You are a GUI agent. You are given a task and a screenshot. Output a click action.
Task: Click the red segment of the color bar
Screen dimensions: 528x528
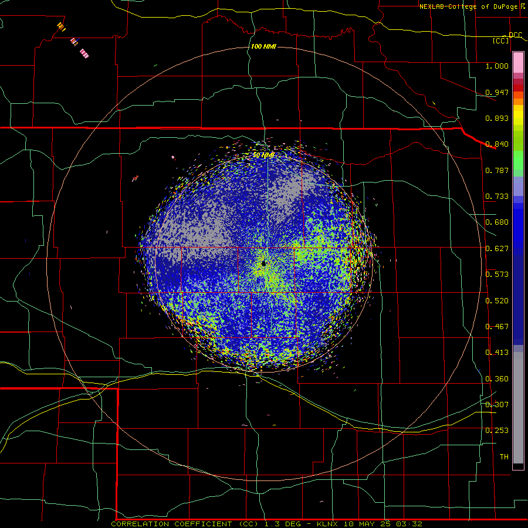click(x=518, y=87)
